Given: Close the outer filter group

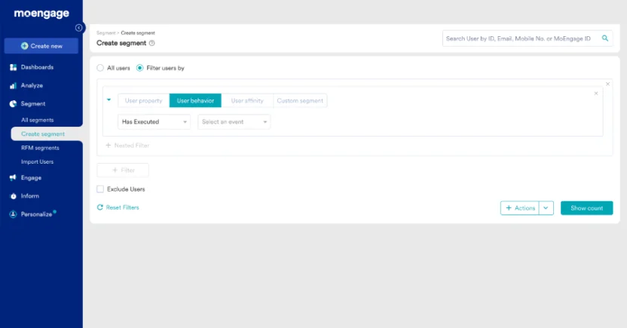Looking at the screenshot, I should pyautogui.click(x=608, y=84).
